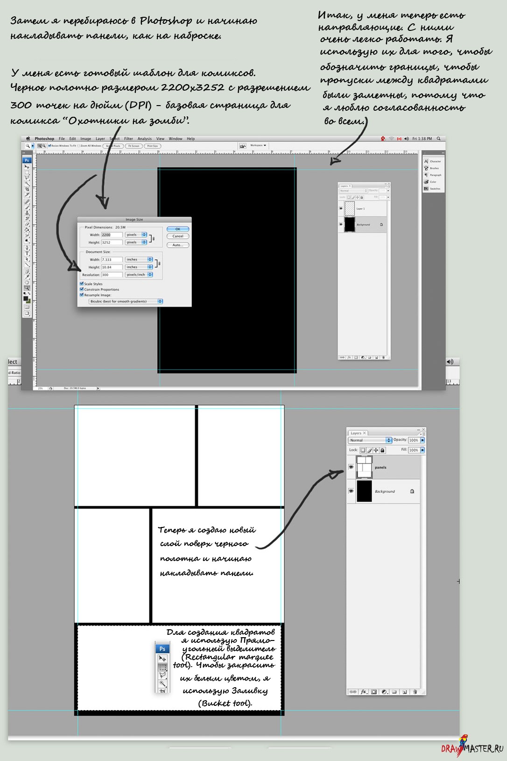The width and height of the screenshot is (507, 761).
Task: Click Create new layer icon in lower Layers panel
Action: (x=404, y=692)
